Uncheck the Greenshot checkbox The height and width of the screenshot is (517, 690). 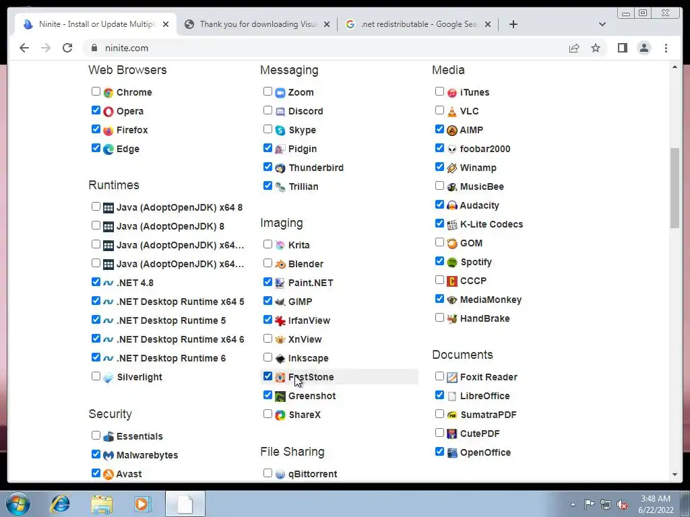tap(268, 395)
